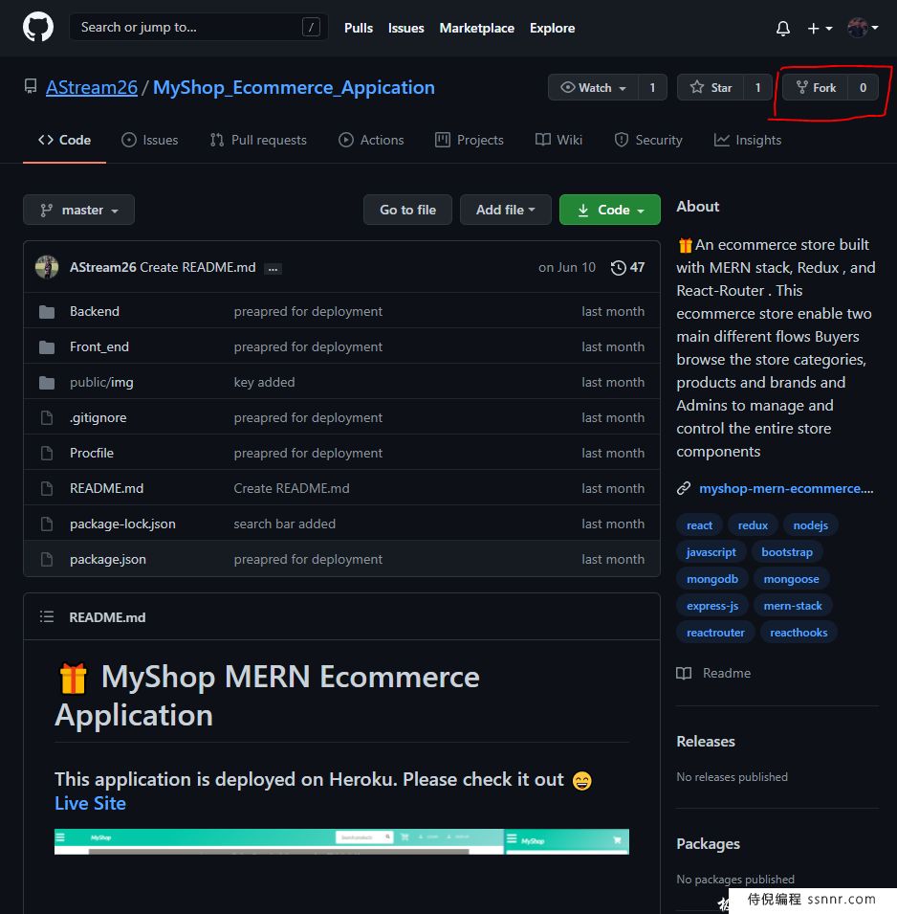Open the notifications bell
897x914 pixels.
click(x=783, y=28)
